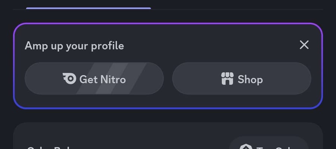Click the X icon in promo card
Screen dimensions: 336x149
coord(304,45)
